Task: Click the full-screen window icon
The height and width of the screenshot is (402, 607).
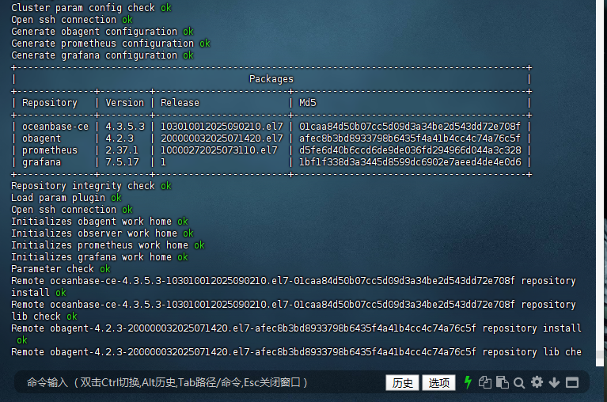Action: click(571, 382)
